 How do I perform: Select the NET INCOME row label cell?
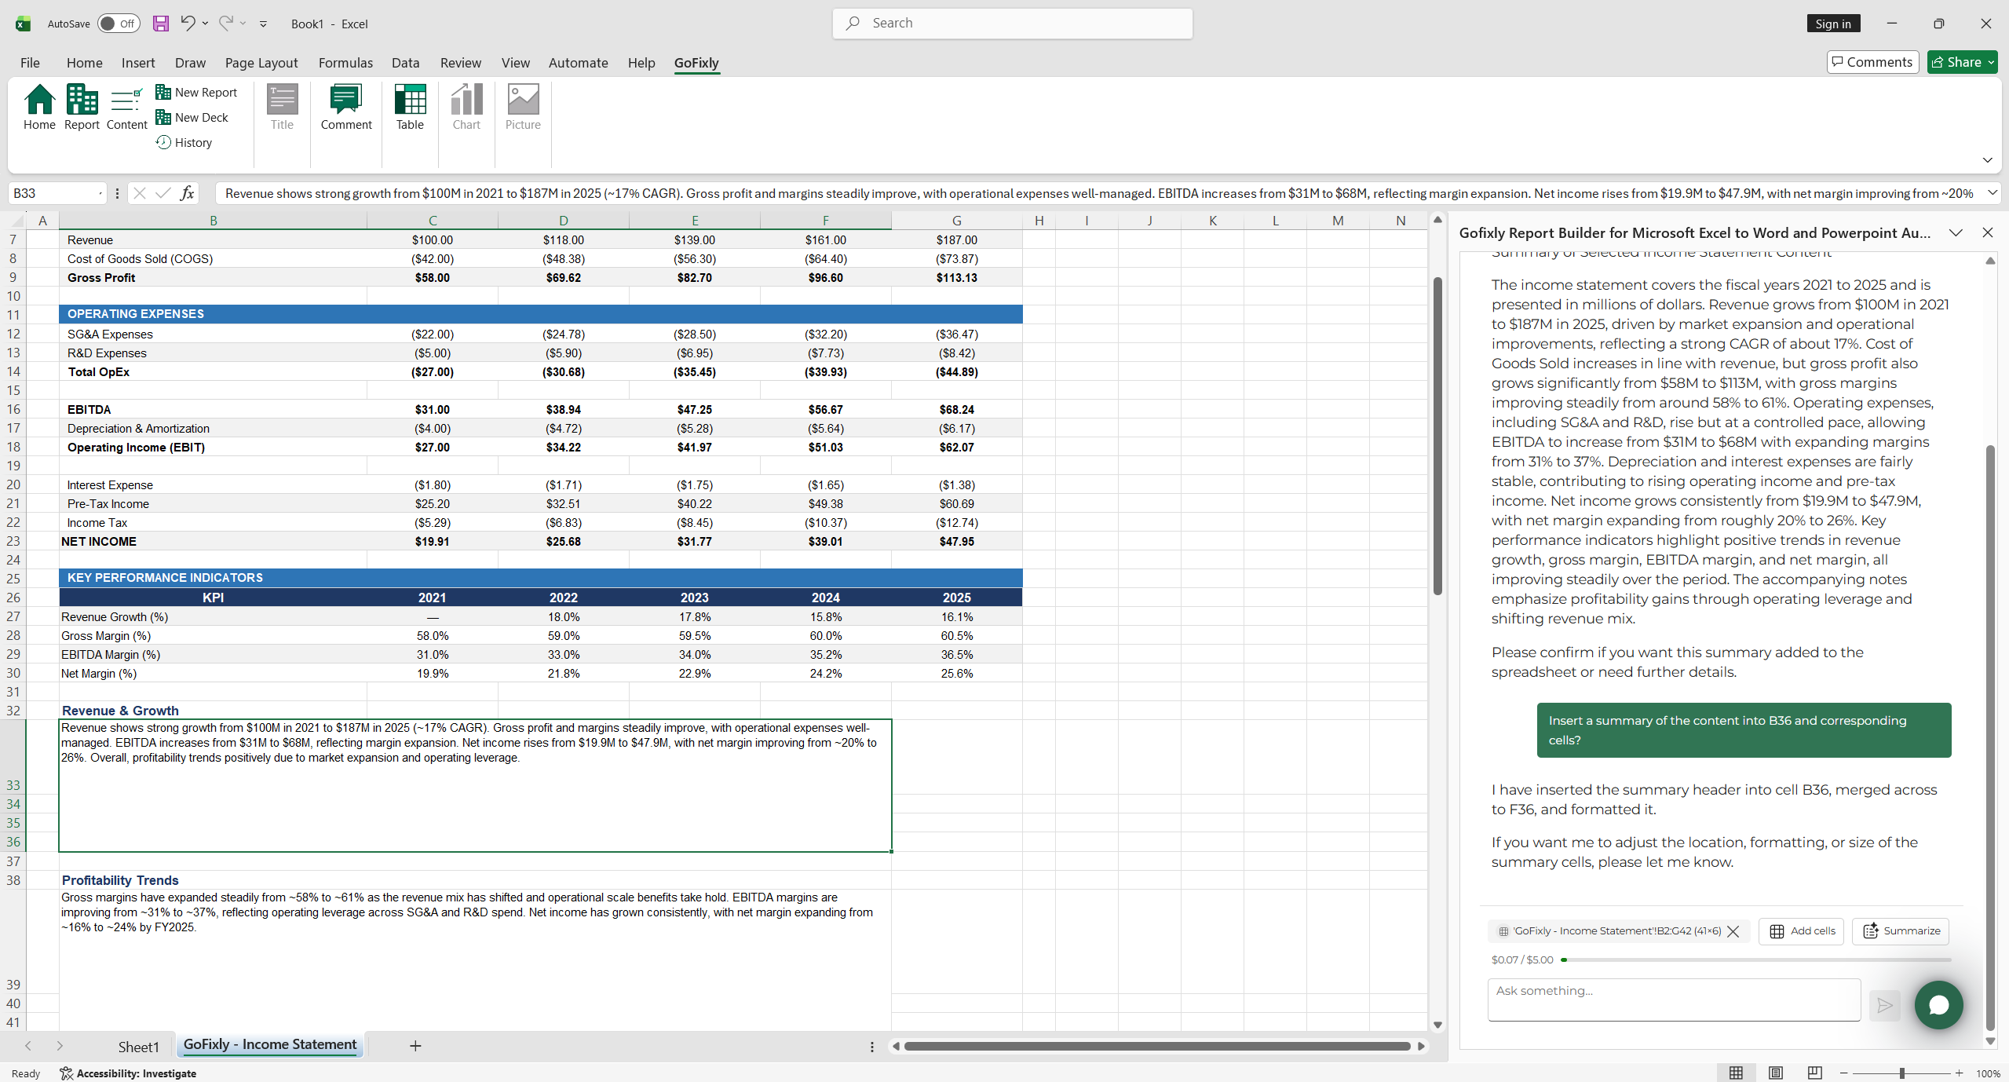point(213,542)
